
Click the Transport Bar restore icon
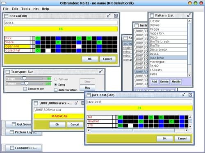[101, 72]
